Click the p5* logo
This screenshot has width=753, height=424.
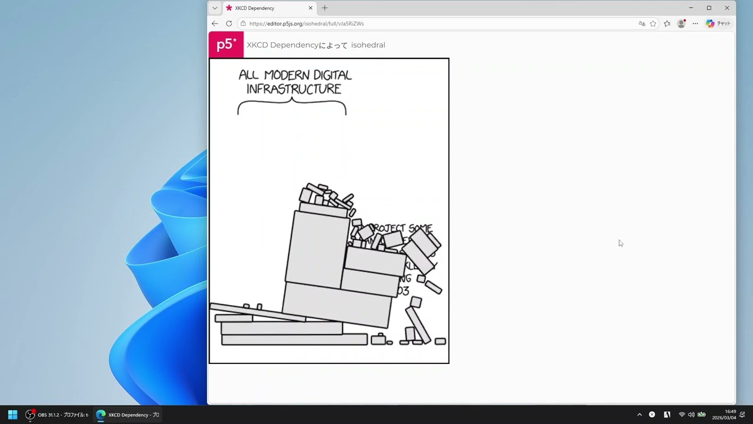[x=226, y=45]
